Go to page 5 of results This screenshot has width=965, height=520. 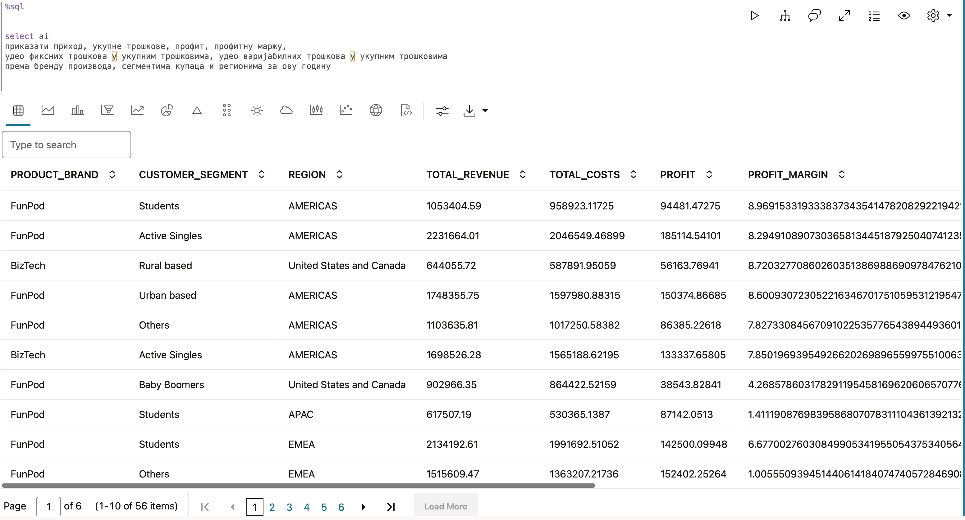[324, 507]
